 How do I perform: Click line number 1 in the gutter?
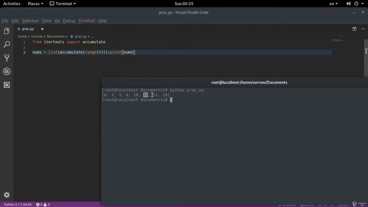(x=24, y=42)
